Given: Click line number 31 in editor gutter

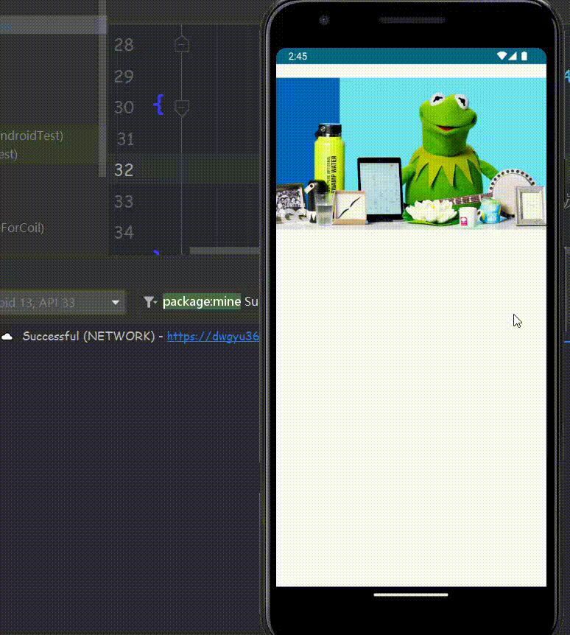Looking at the screenshot, I should [x=125, y=139].
